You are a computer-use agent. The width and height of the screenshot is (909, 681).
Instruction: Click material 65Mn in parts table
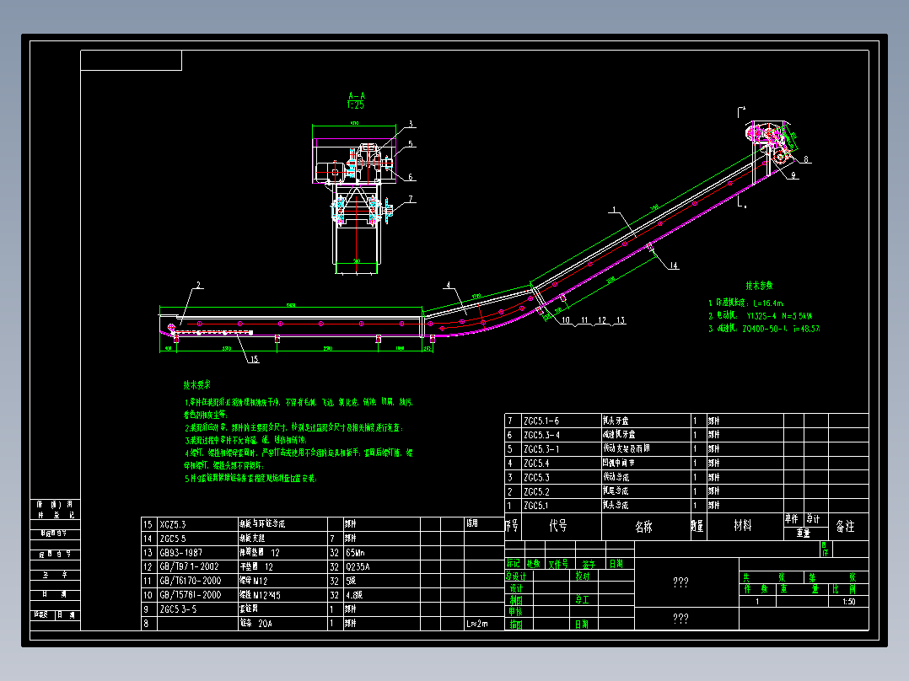tap(355, 553)
